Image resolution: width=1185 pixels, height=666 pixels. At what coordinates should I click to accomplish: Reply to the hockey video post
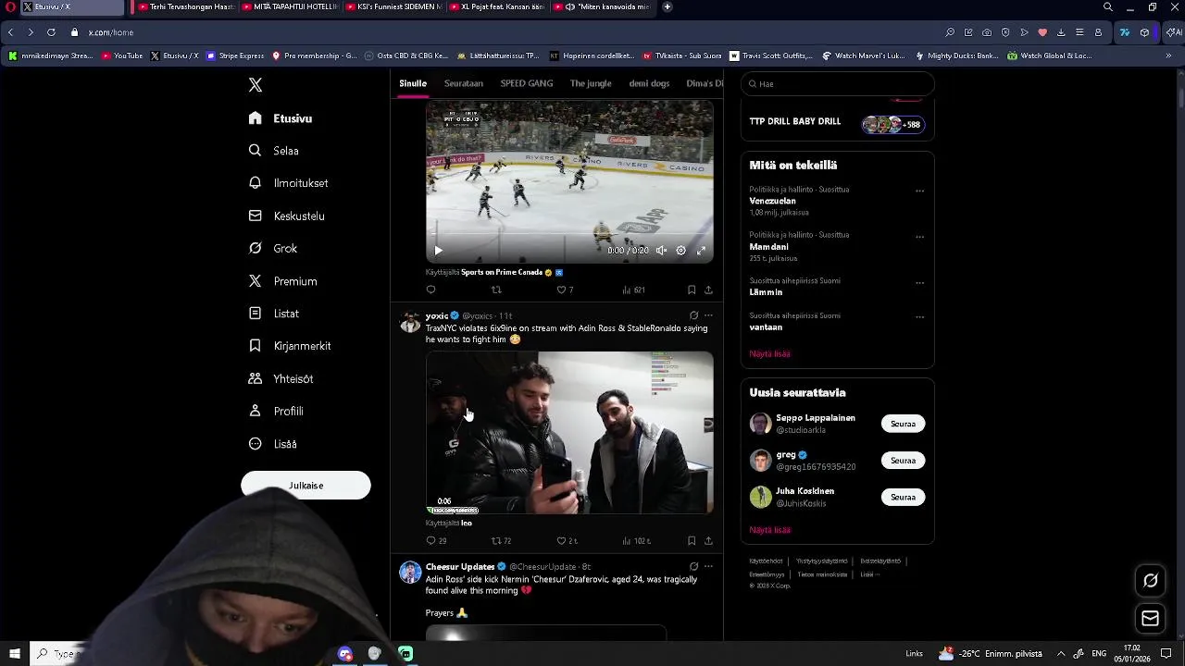(x=430, y=290)
